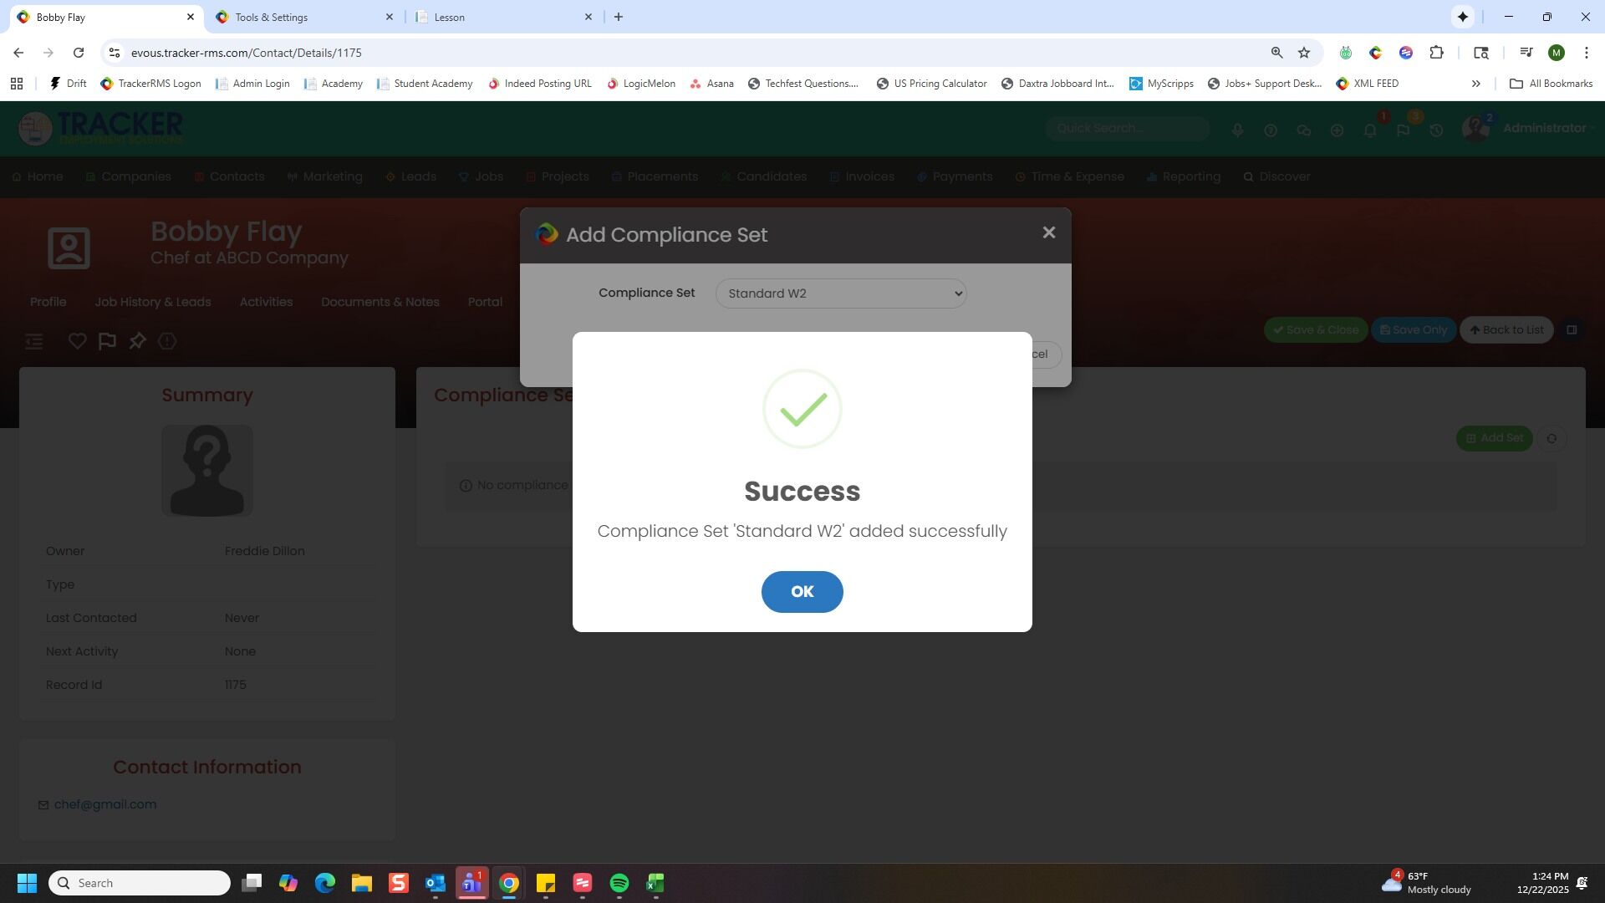Open the Administrator user dropdown

[1544, 129]
